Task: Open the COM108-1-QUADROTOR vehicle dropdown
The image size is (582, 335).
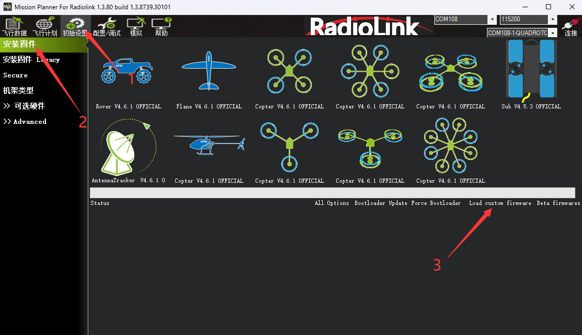Action: (x=553, y=33)
